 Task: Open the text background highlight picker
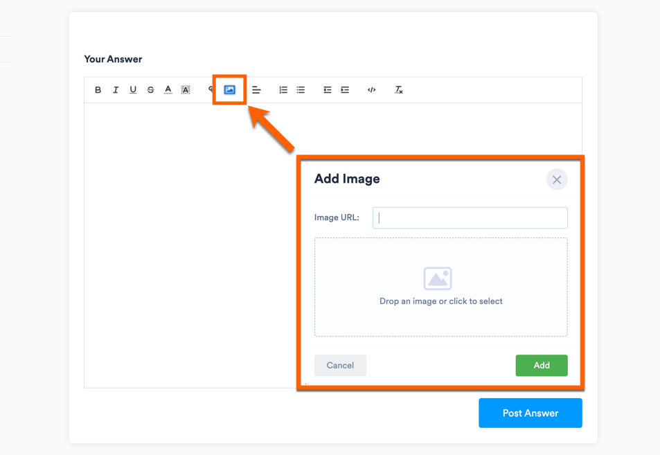(186, 90)
